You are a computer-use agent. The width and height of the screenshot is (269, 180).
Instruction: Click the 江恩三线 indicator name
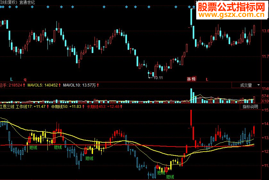(x=7, y=107)
